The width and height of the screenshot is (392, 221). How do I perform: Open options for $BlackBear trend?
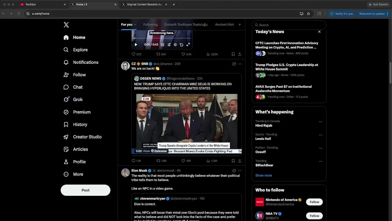point(321,161)
